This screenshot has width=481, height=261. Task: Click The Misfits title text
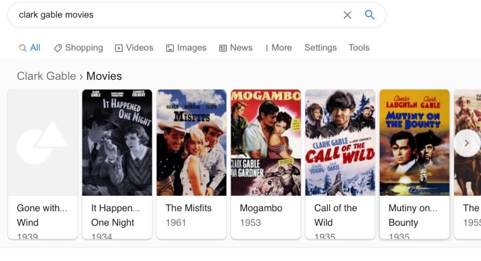189,208
